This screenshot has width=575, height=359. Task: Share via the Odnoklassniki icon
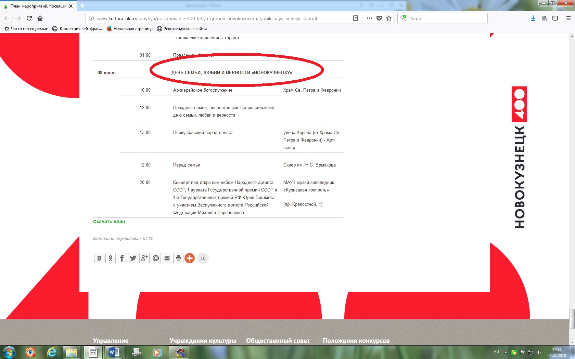(x=111, y=258)
